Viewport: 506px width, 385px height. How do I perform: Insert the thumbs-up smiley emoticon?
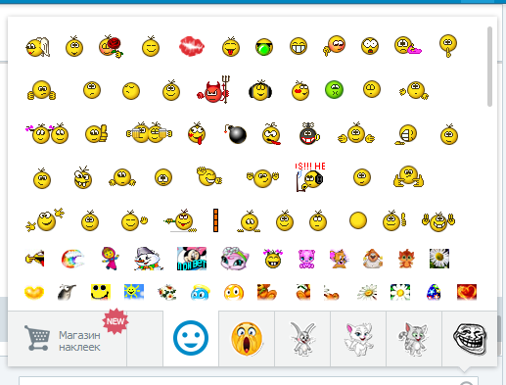click(x=96, y=133)
